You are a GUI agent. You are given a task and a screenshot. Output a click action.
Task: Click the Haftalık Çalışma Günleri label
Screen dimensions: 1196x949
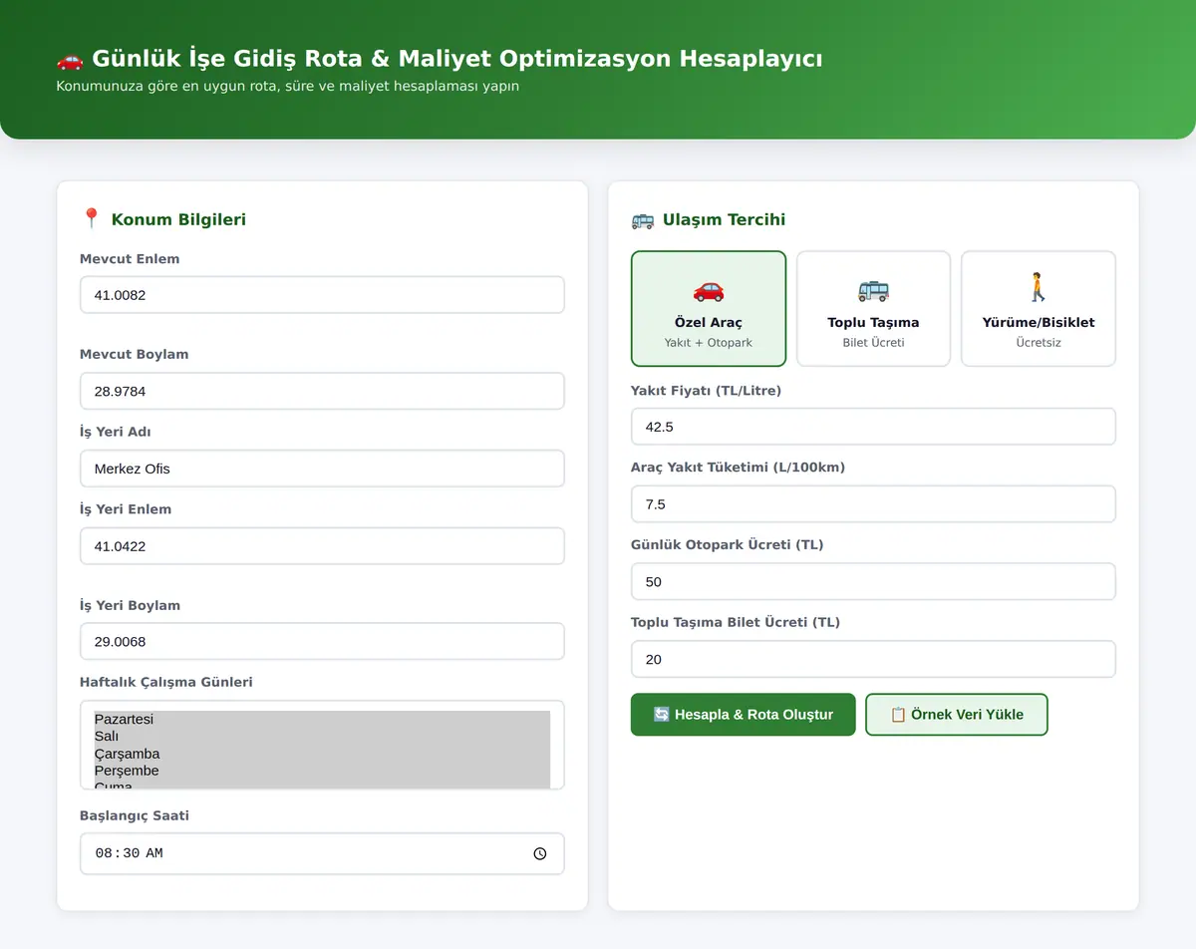click(166, 682)
